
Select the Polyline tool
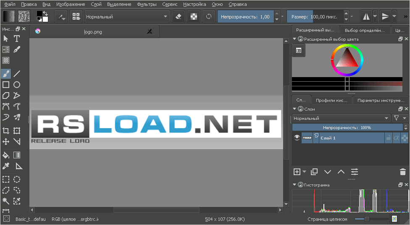pyautogui.click(x=17, y=96)
